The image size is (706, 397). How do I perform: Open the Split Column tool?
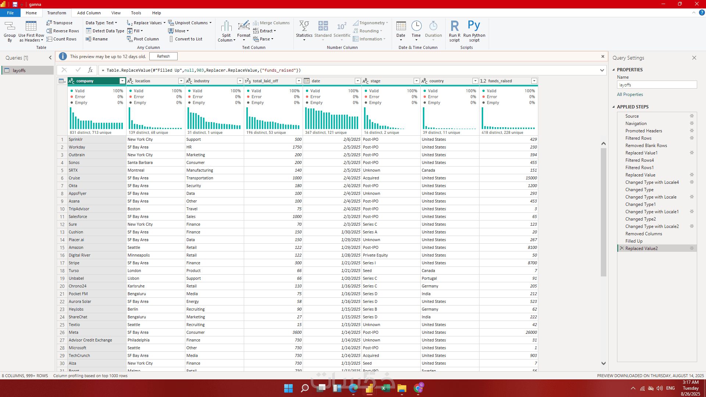226,31
